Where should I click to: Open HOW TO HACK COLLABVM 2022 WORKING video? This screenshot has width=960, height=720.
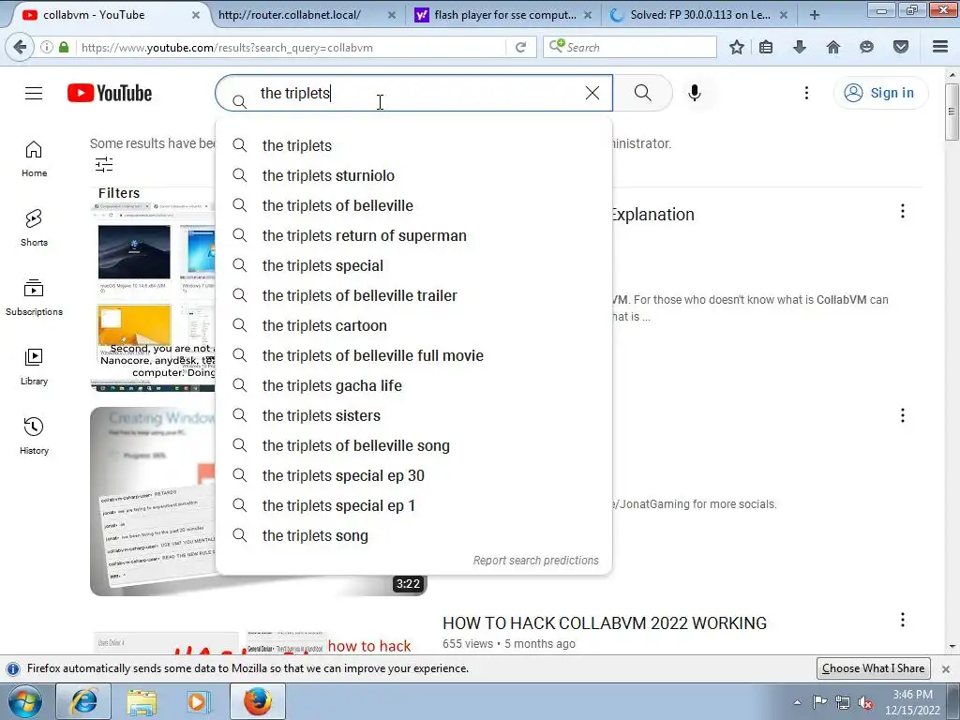click(x=605, y=623)
